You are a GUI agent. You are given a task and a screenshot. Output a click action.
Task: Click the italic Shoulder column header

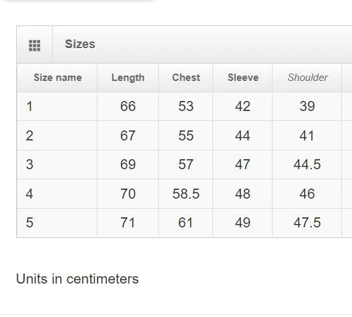point(307,78)
